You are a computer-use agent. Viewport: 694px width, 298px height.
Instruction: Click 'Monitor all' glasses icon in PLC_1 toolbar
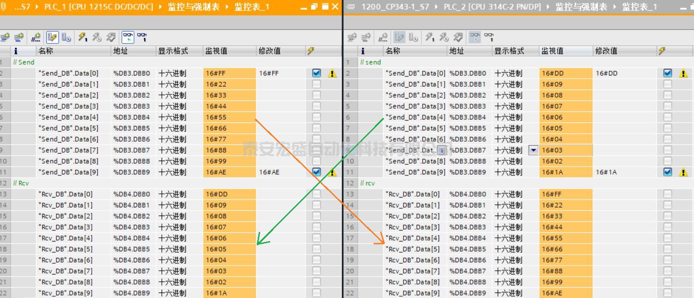pos(127,37)
